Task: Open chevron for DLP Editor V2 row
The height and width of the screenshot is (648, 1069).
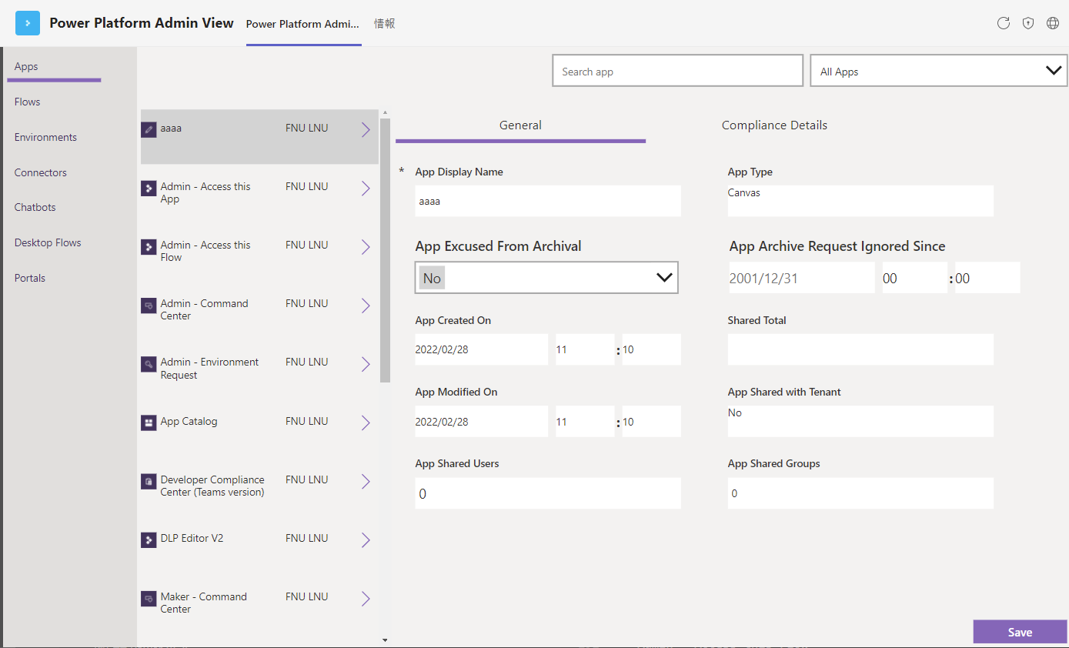Action: click(366, 540)
